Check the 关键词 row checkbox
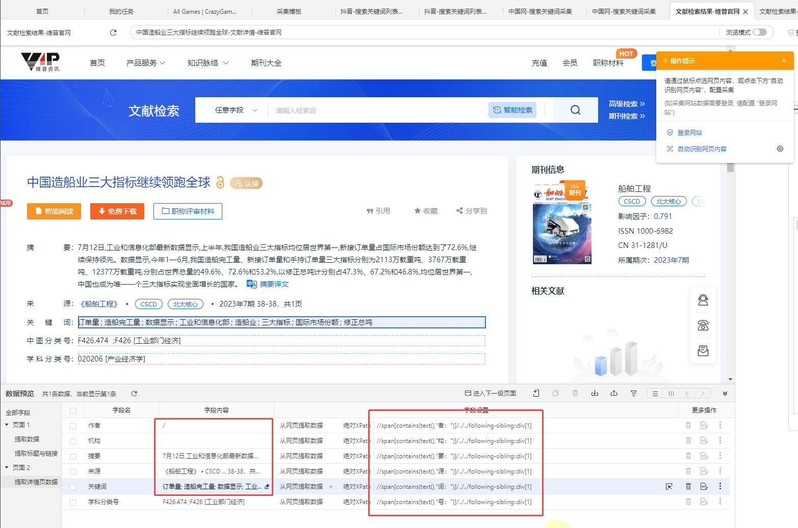The width and height of the screenshot is (798, 528). pyautogui.click(x=73, y=487)
